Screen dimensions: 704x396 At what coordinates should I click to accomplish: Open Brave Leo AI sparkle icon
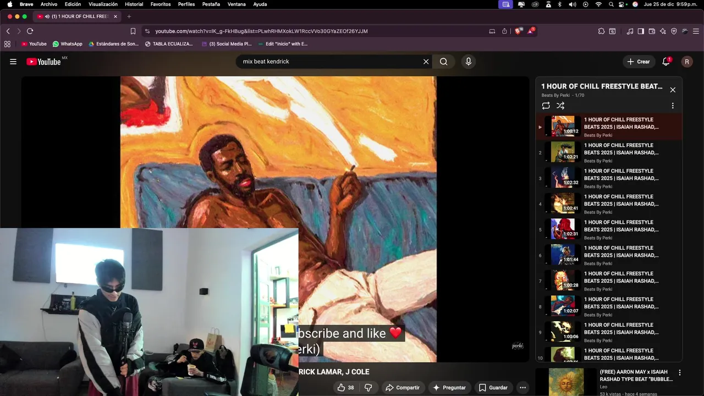pyautogui.click(x=663, y=31)
